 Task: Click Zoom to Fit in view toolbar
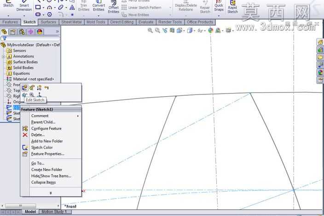click(x=150, y=30)
